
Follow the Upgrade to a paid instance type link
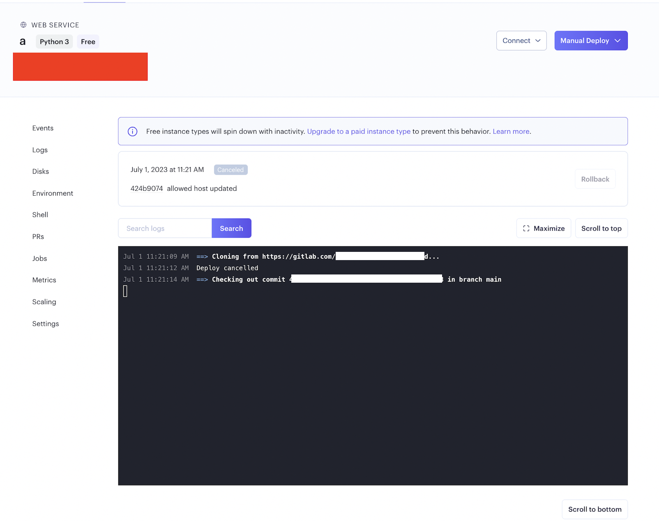[x=359, y=131]
